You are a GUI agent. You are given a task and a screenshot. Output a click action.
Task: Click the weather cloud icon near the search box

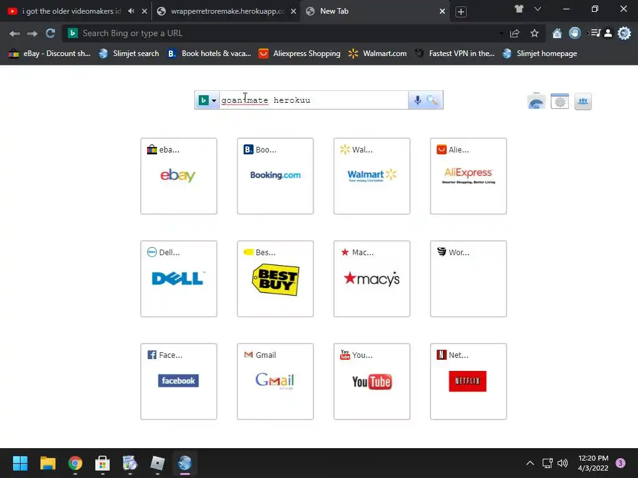(x=536, y=101)
